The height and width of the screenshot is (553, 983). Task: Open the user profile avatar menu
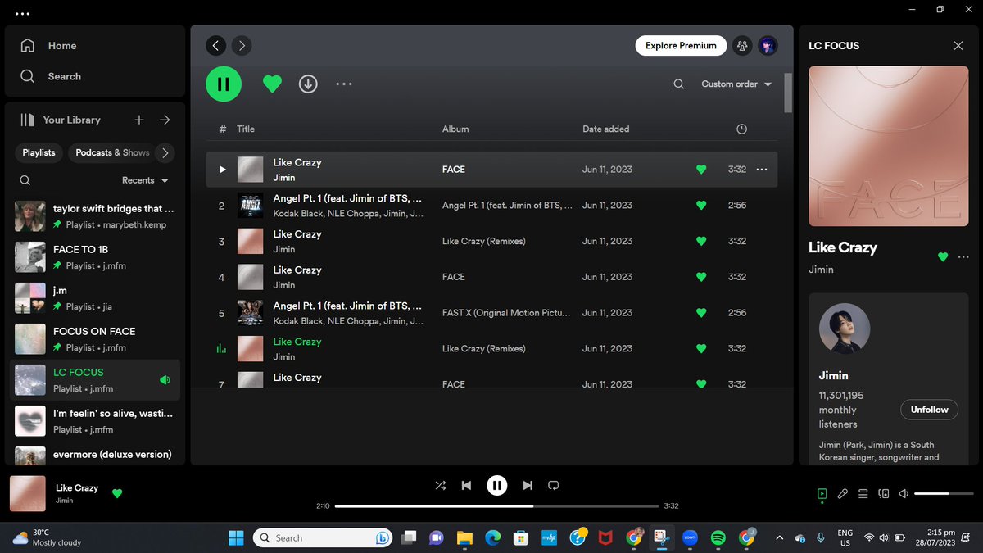tap(768, 46)
